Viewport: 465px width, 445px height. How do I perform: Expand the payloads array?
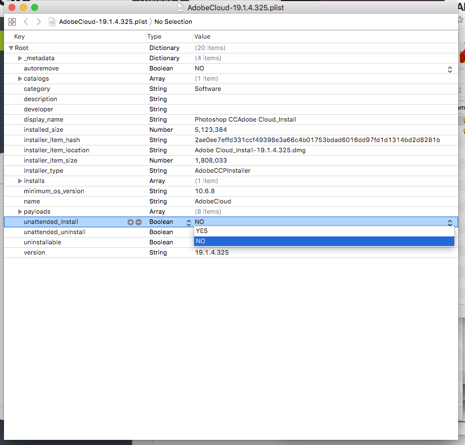coord(20,211)
